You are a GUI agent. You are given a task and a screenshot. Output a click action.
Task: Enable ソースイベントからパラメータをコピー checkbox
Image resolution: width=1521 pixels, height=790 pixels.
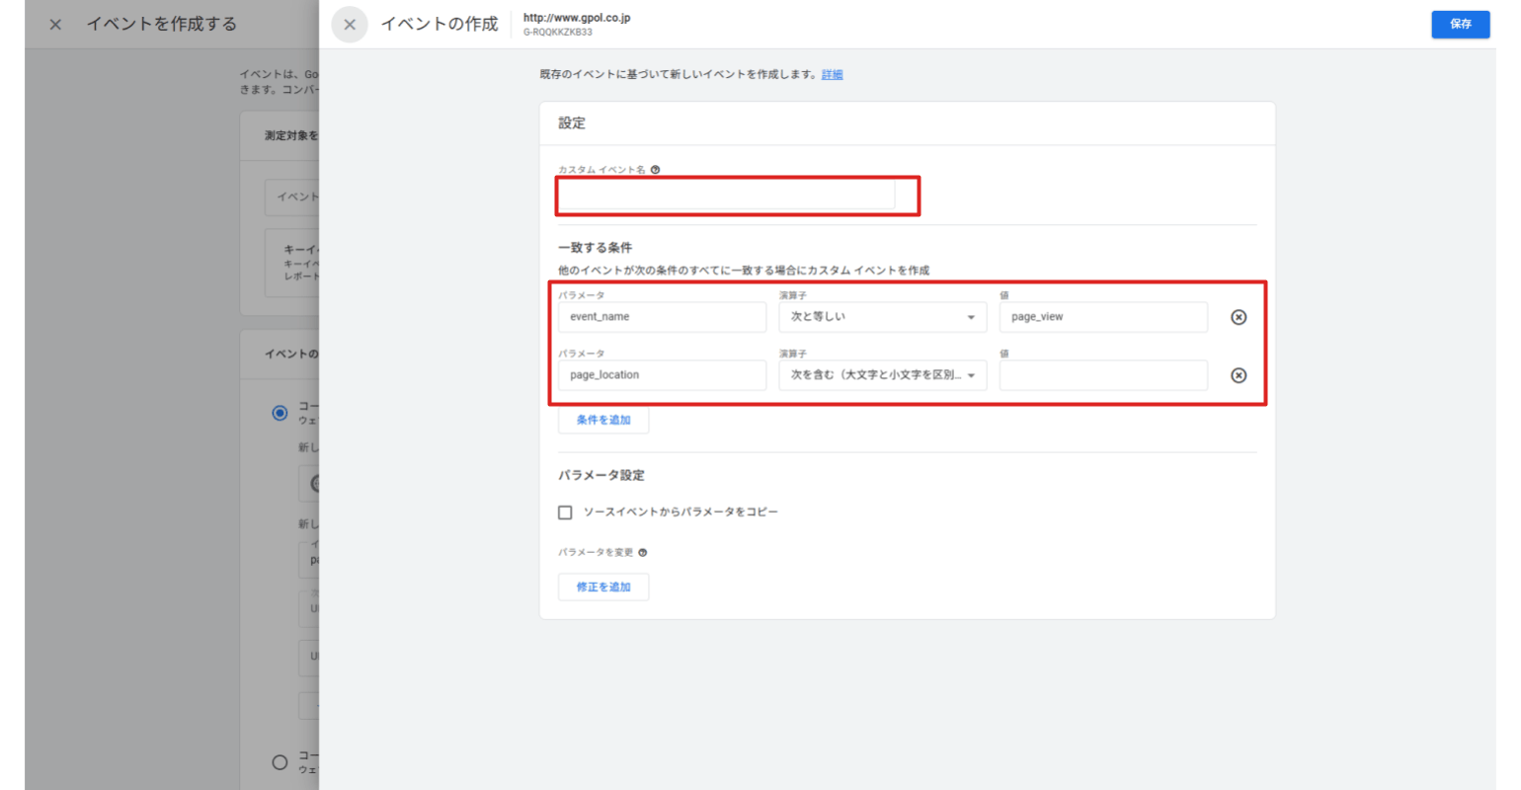[x=564, y=512]
